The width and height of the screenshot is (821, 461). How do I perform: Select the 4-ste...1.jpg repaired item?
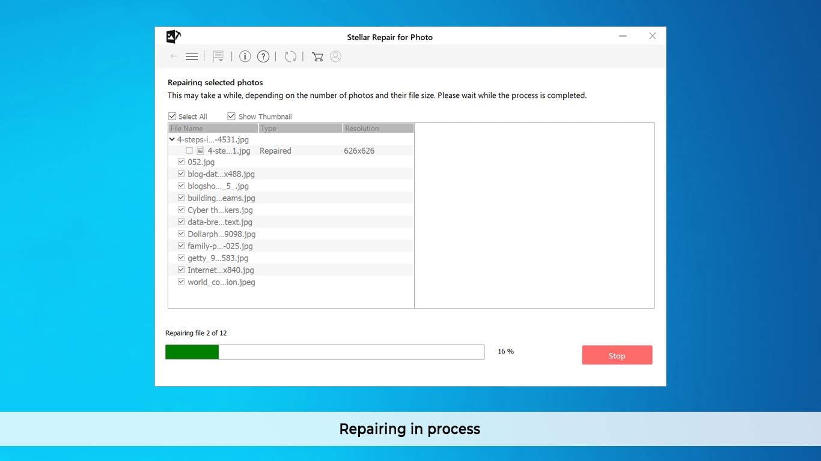point(229,151)
